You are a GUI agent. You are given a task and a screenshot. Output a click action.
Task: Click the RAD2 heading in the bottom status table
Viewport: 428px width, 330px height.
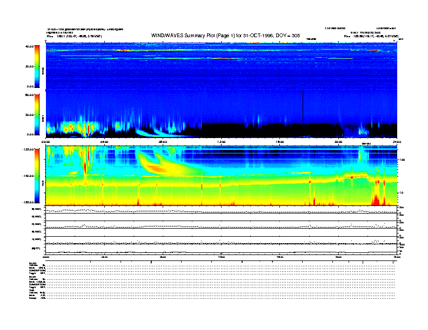[x=33, y=264]
